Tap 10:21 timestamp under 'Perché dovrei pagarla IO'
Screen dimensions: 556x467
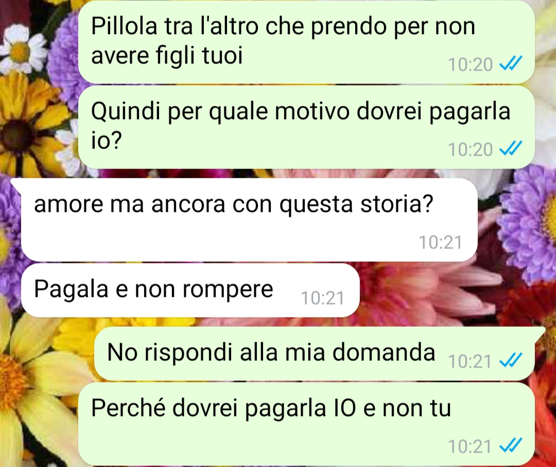pos(470,446)
